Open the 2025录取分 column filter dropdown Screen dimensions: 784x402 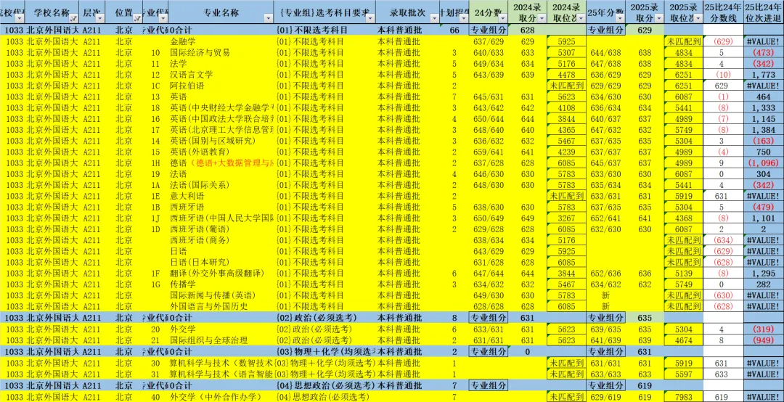point(658,18)
